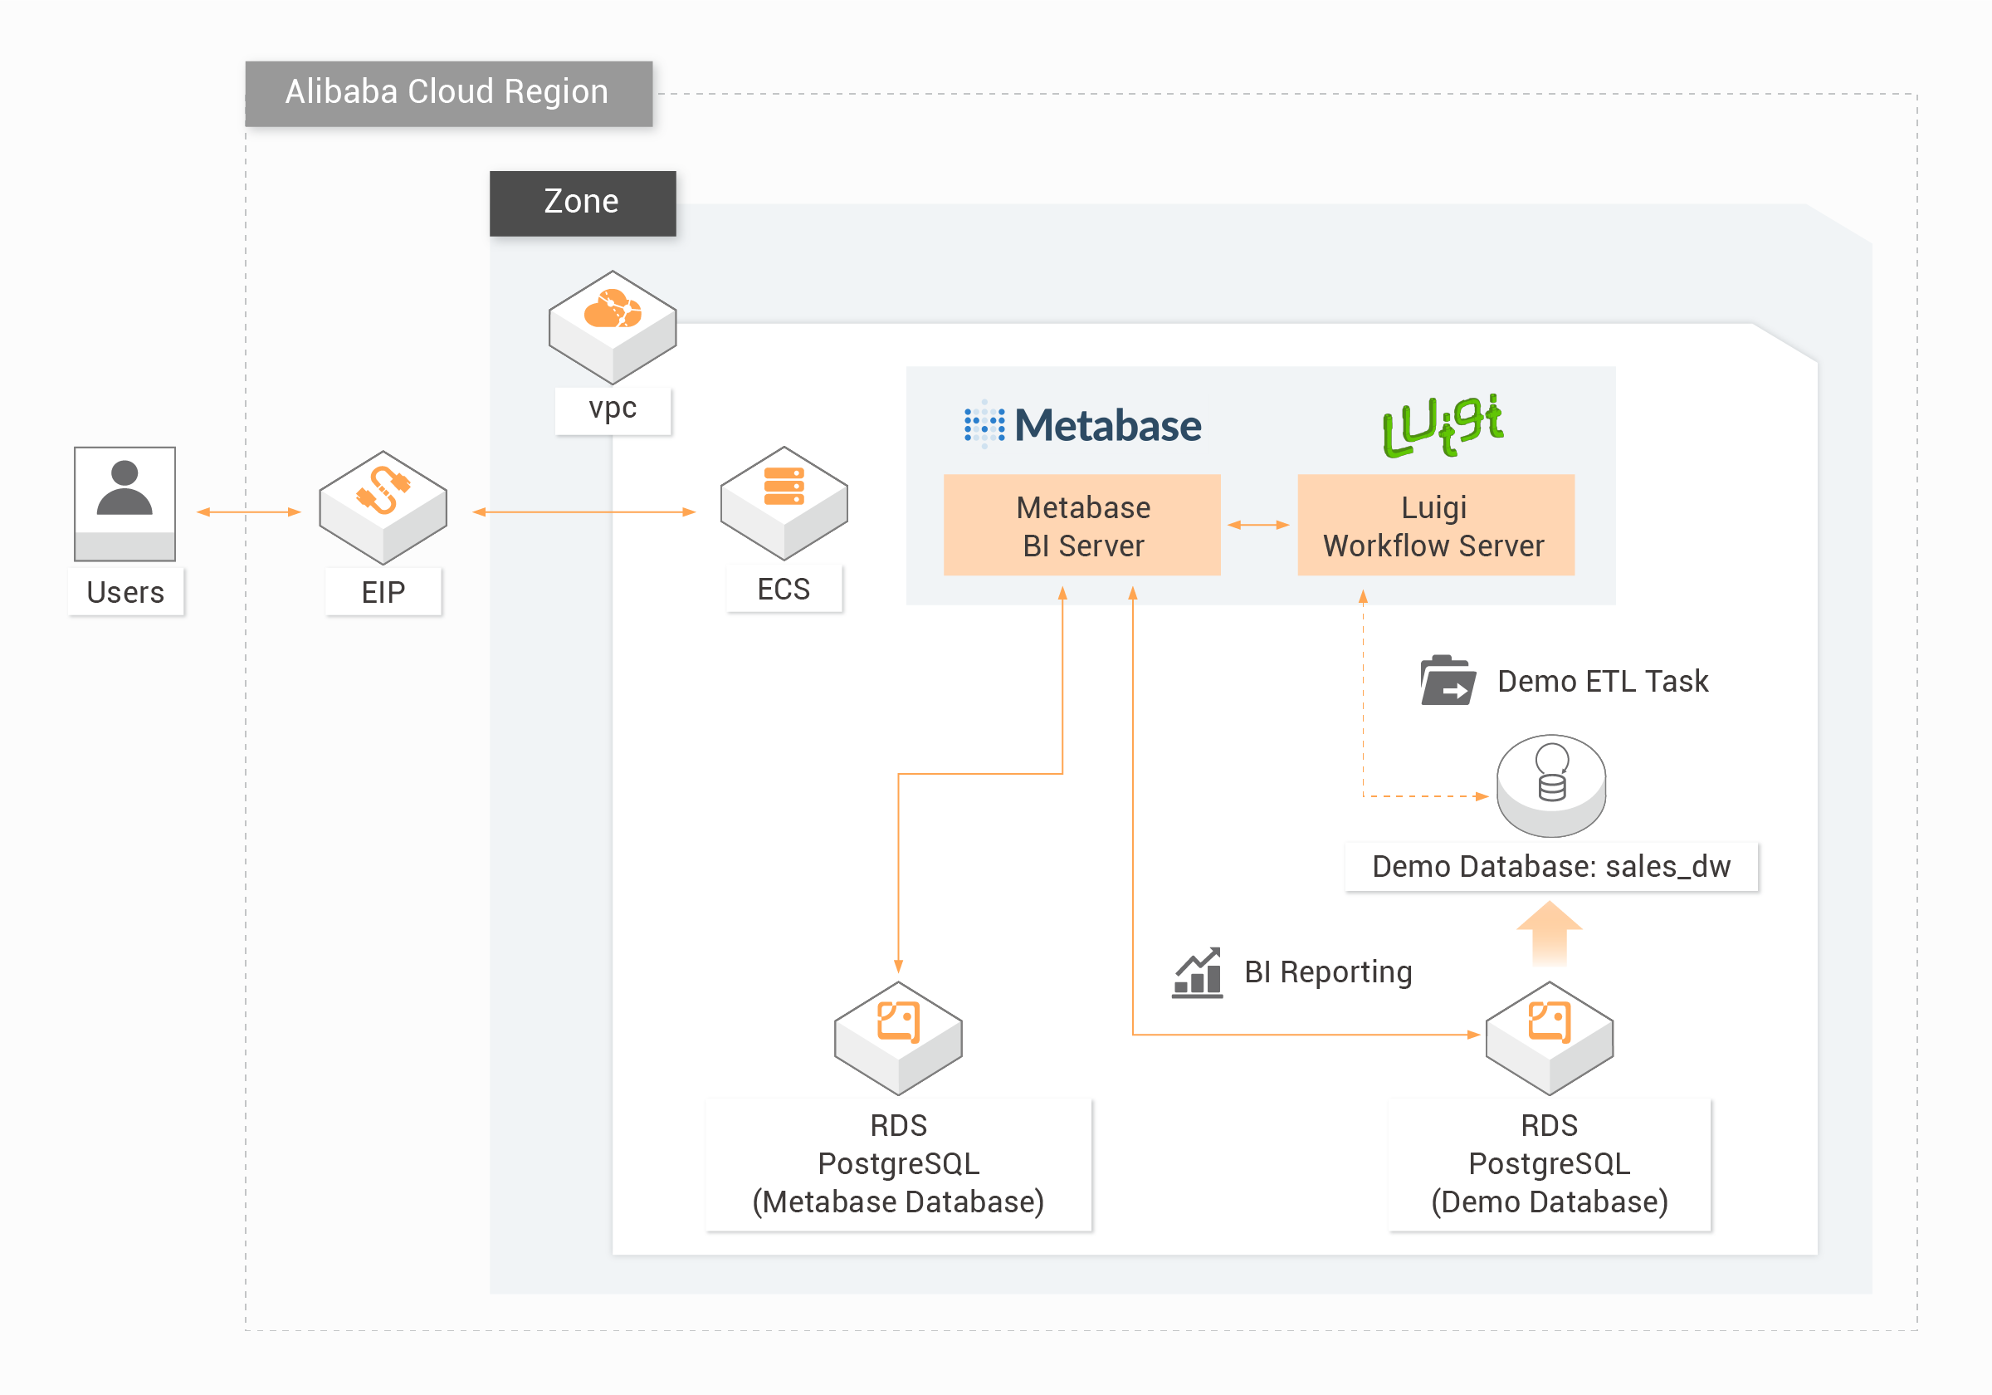Viewport: 1992px width, 1395px height.
Task: Click the Demo ETL Task text
Action: tap(1603, 682)
